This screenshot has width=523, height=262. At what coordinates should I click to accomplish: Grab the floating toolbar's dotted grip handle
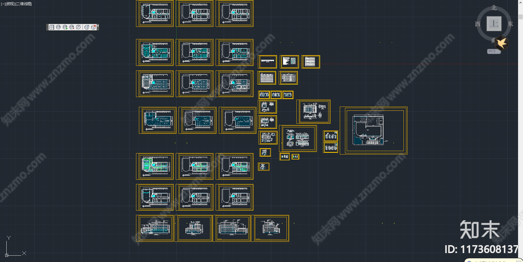[x=47, y=27]
